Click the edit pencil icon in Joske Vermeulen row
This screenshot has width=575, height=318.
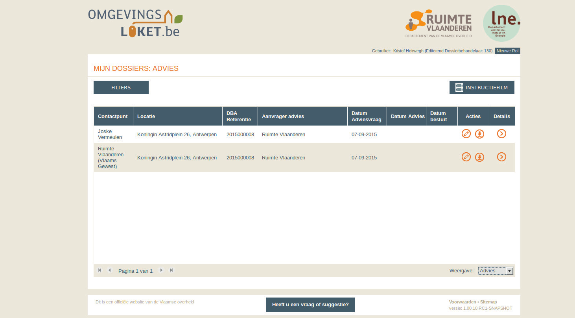click(x=466, y=134)
